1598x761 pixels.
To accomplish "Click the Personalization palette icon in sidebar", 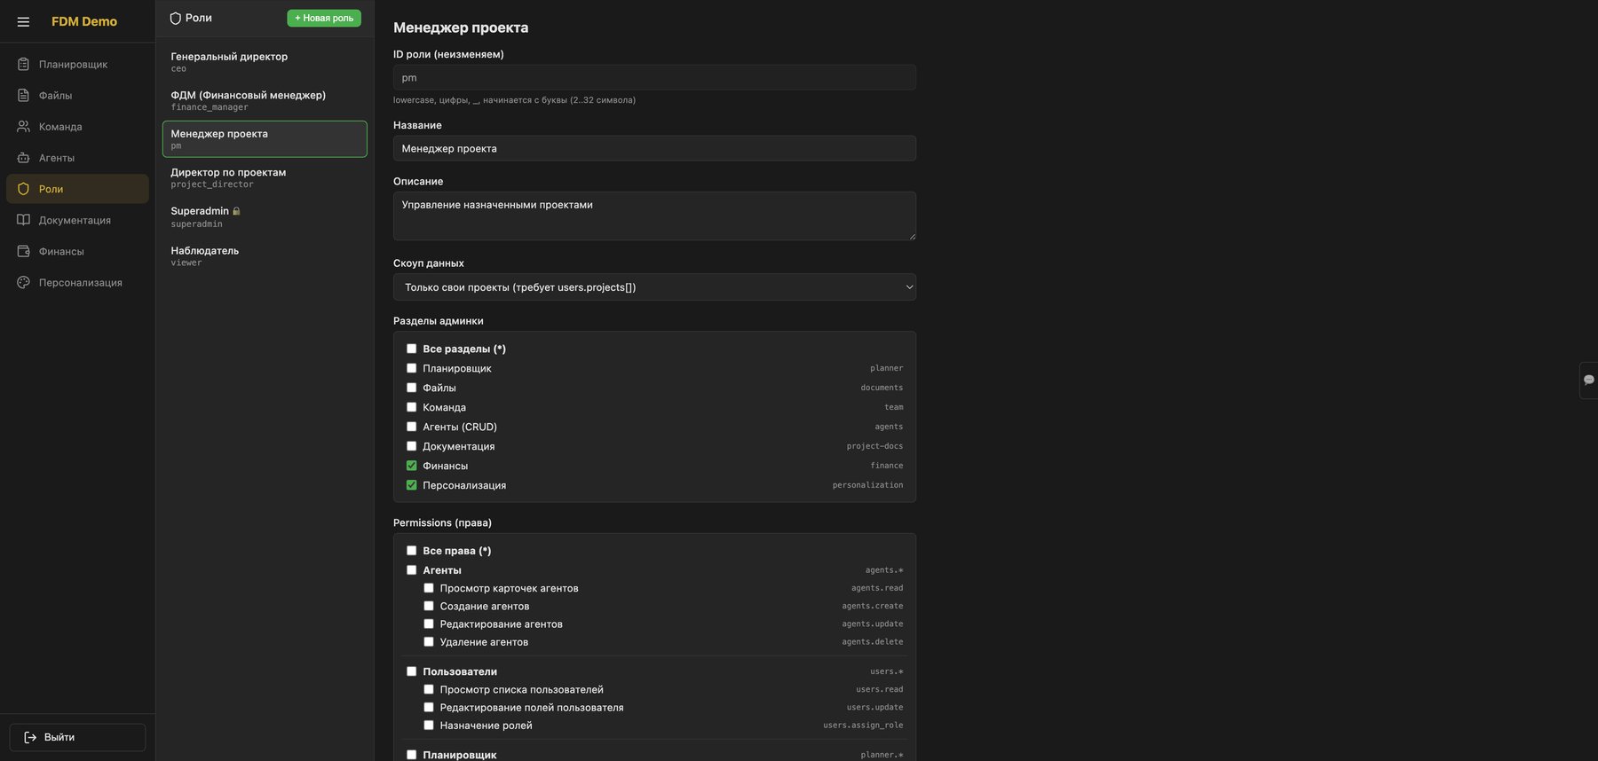I will coord(24,282).
